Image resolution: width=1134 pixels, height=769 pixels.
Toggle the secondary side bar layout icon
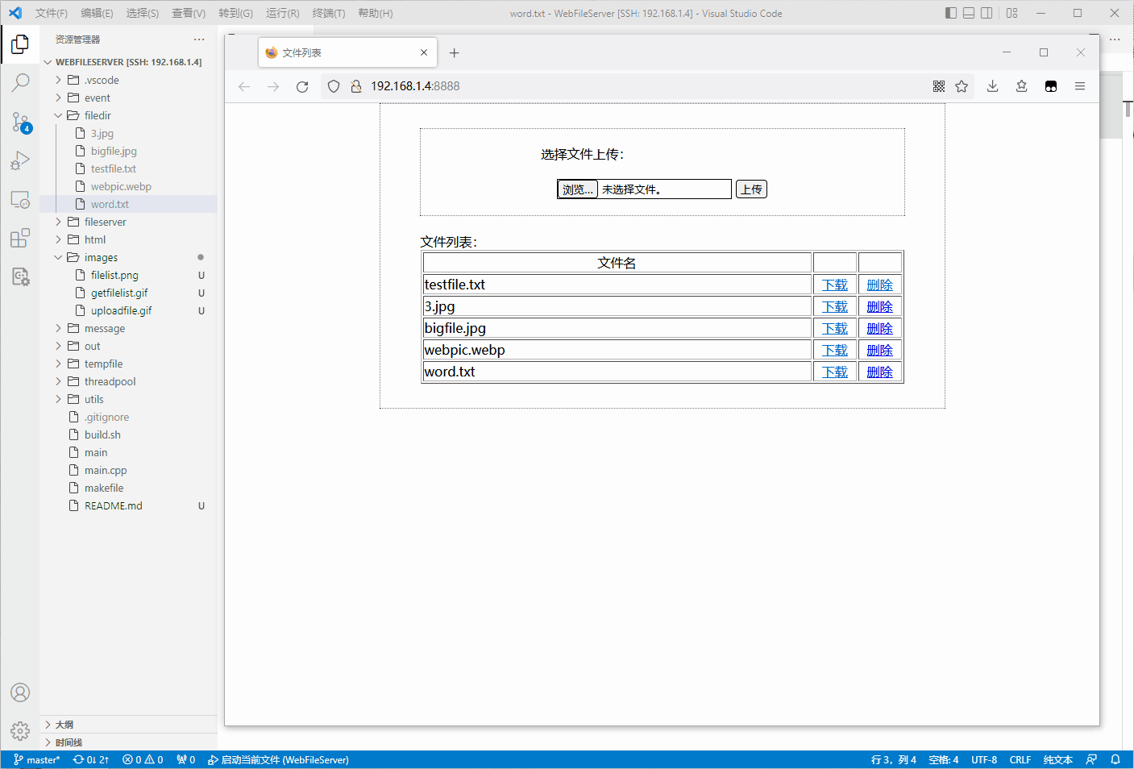pyautogui.click(x=987, y=13)
